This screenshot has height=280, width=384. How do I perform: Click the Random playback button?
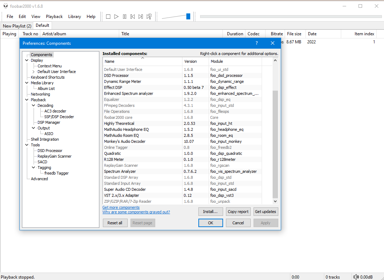tap(149, 17)
